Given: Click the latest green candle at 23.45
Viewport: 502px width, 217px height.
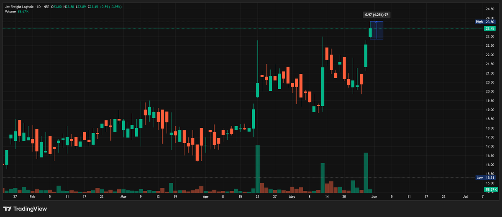Looking at the screenshot, I should click(x=370, y=32).
